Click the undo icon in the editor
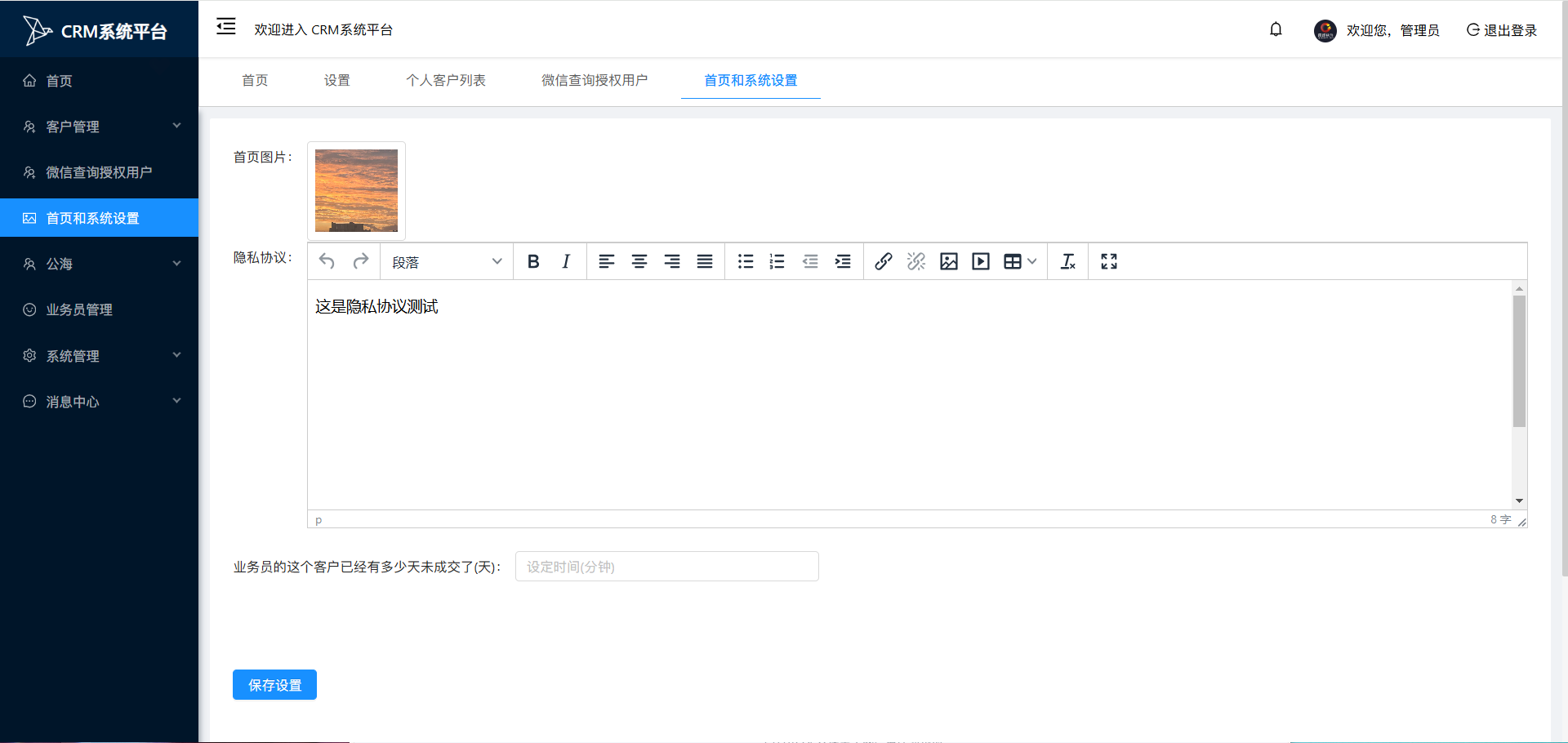Screen dimensions: 1568x743 [326, 261]
